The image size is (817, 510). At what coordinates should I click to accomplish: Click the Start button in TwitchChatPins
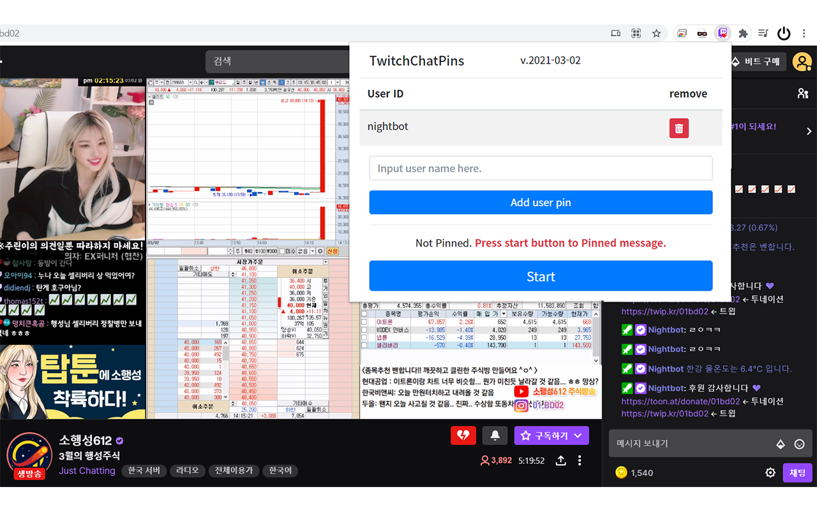point(541,276)
